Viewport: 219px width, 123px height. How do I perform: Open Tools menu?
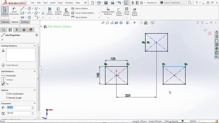[x=60, y=3]
